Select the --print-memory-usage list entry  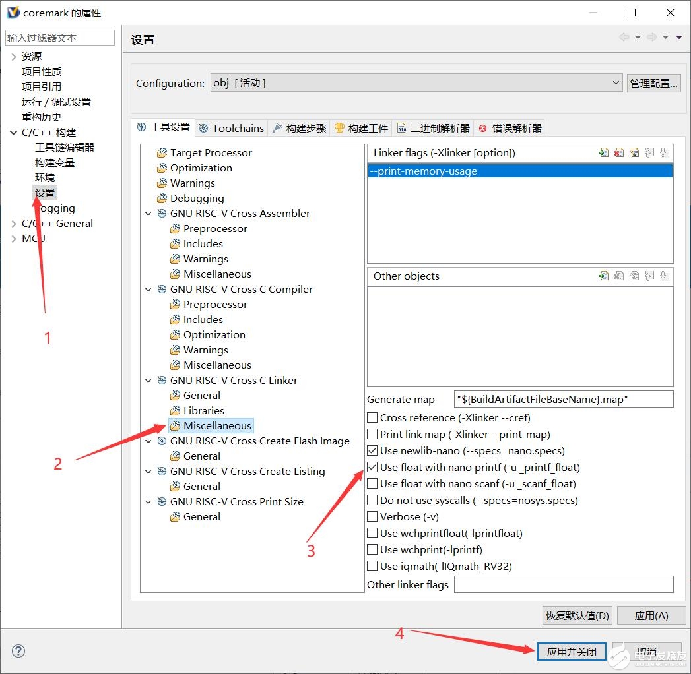pyautogui.click(x=520, y=171)
